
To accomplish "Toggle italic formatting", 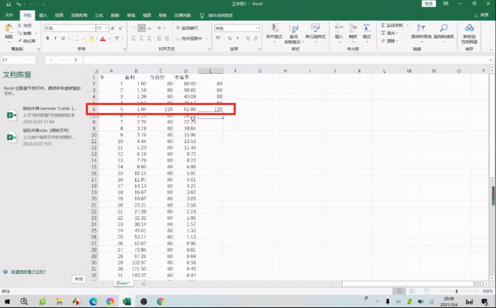I will pos(56,38).
